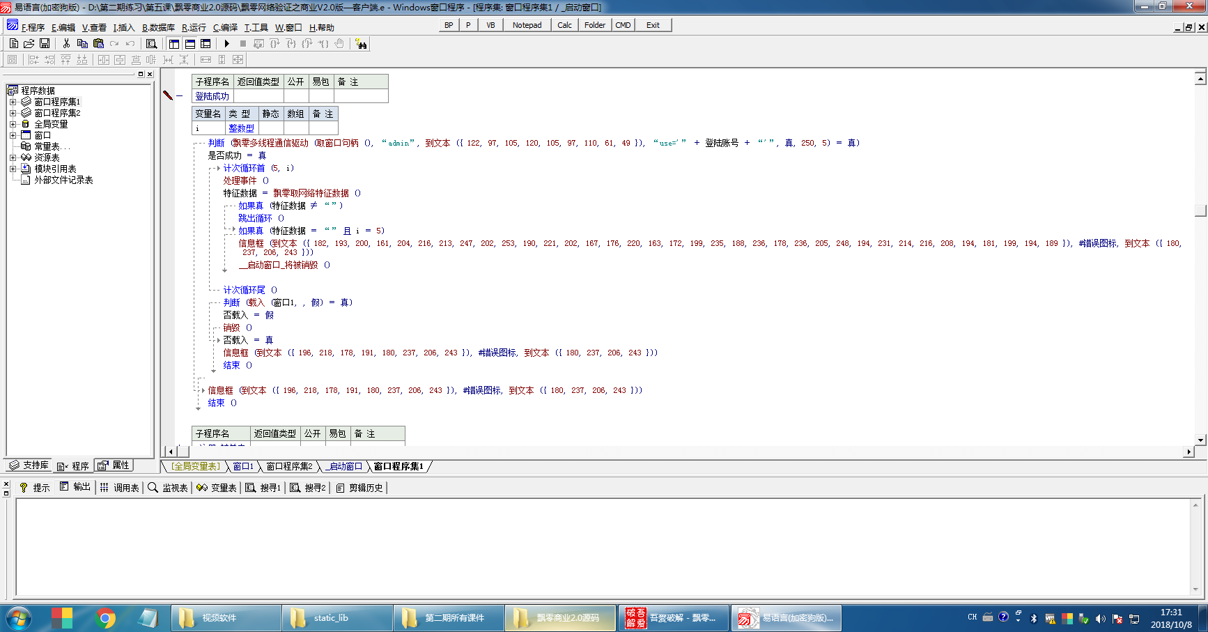Viewport: 1208px width, 632px height.
Task: Close the left program tree panel
Action: click(x=149, y=74)
